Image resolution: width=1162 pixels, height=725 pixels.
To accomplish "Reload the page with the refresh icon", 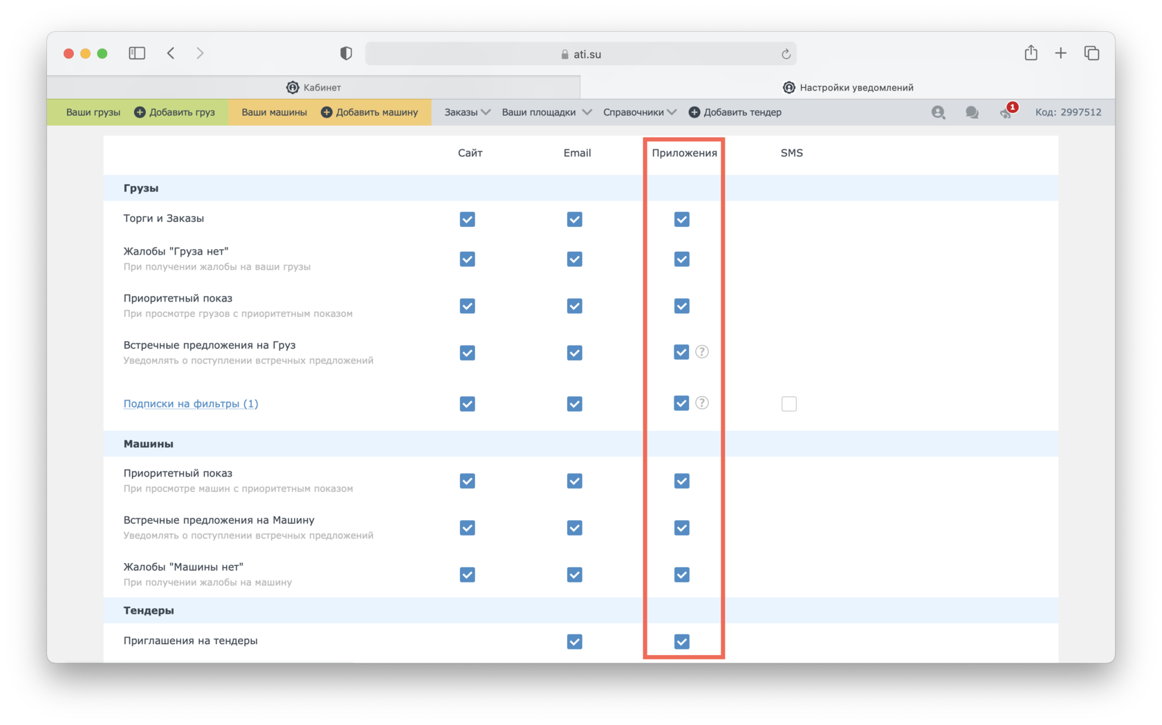I will 786,54.
